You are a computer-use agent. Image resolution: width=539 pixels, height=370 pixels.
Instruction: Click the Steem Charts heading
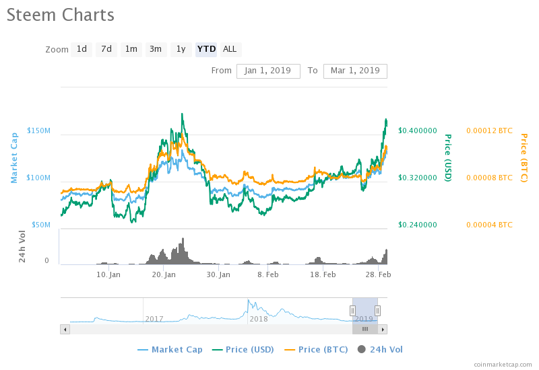[x=61, y=15]
